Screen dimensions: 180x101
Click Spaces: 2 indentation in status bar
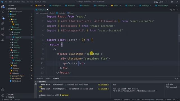pos(127,100)
